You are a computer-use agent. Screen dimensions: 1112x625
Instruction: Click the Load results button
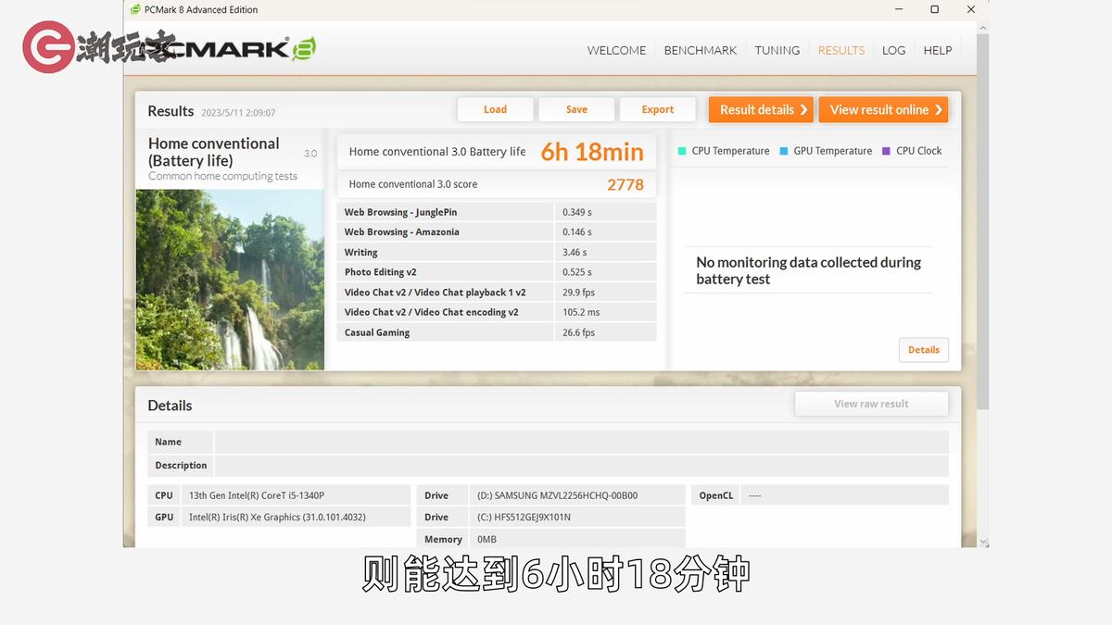pos(495,109)
